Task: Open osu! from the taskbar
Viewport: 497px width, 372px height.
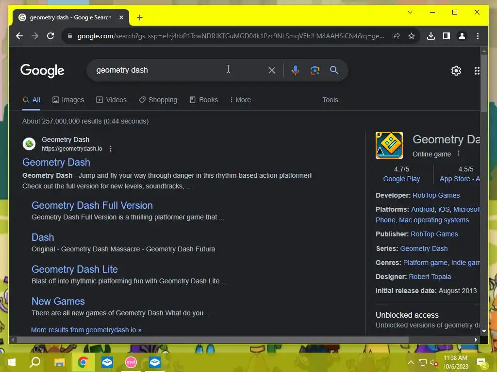Action: 131,362
